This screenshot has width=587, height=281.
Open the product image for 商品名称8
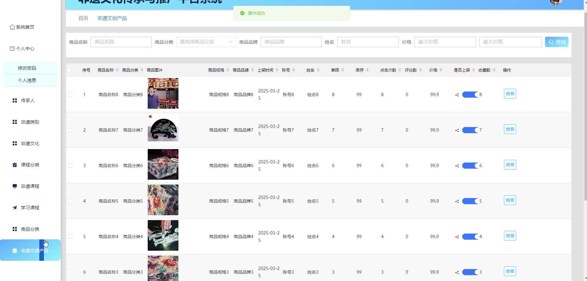[163, 93]
